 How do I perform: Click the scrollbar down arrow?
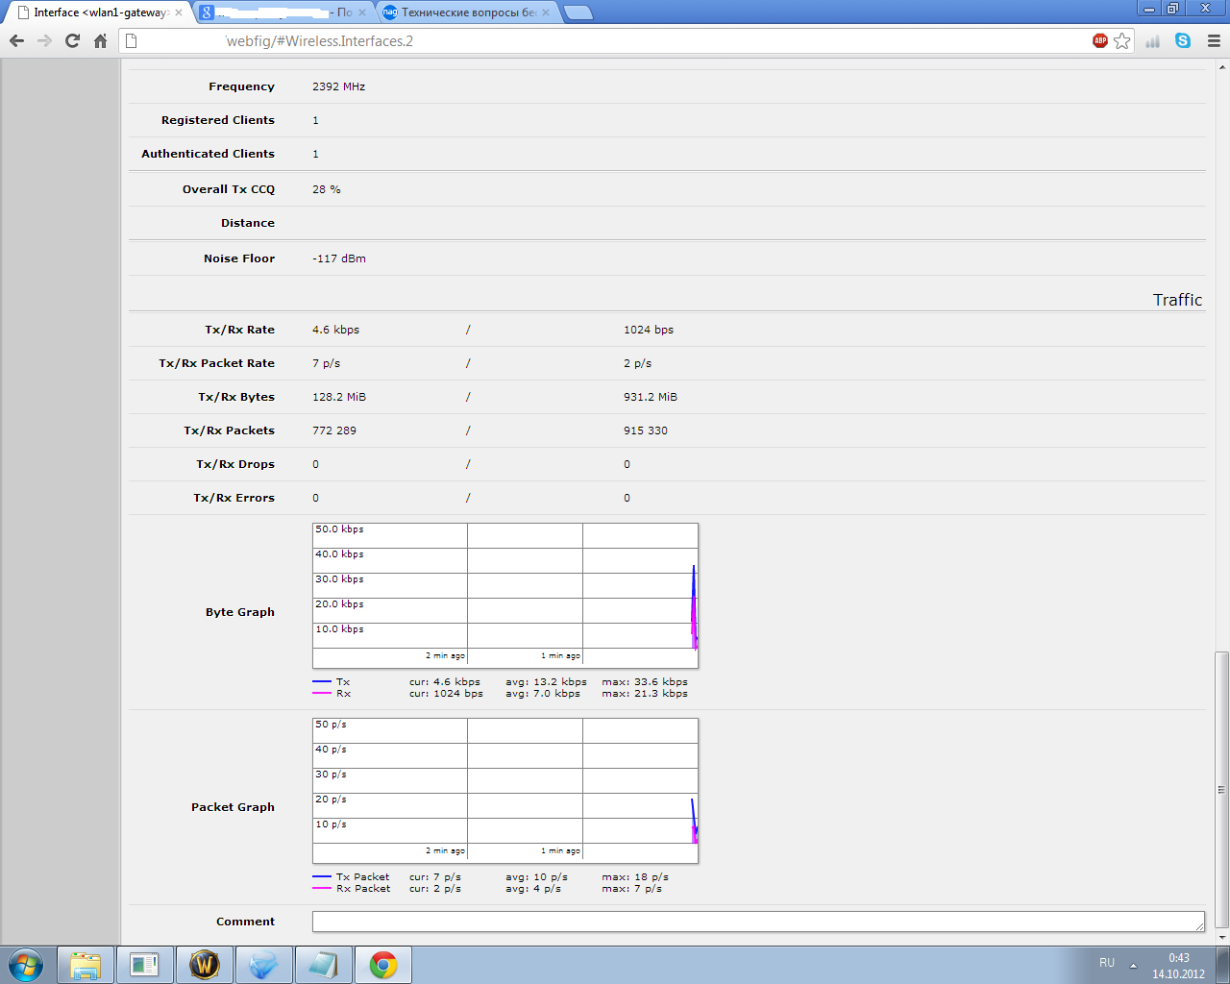[x=1222, y=937]
